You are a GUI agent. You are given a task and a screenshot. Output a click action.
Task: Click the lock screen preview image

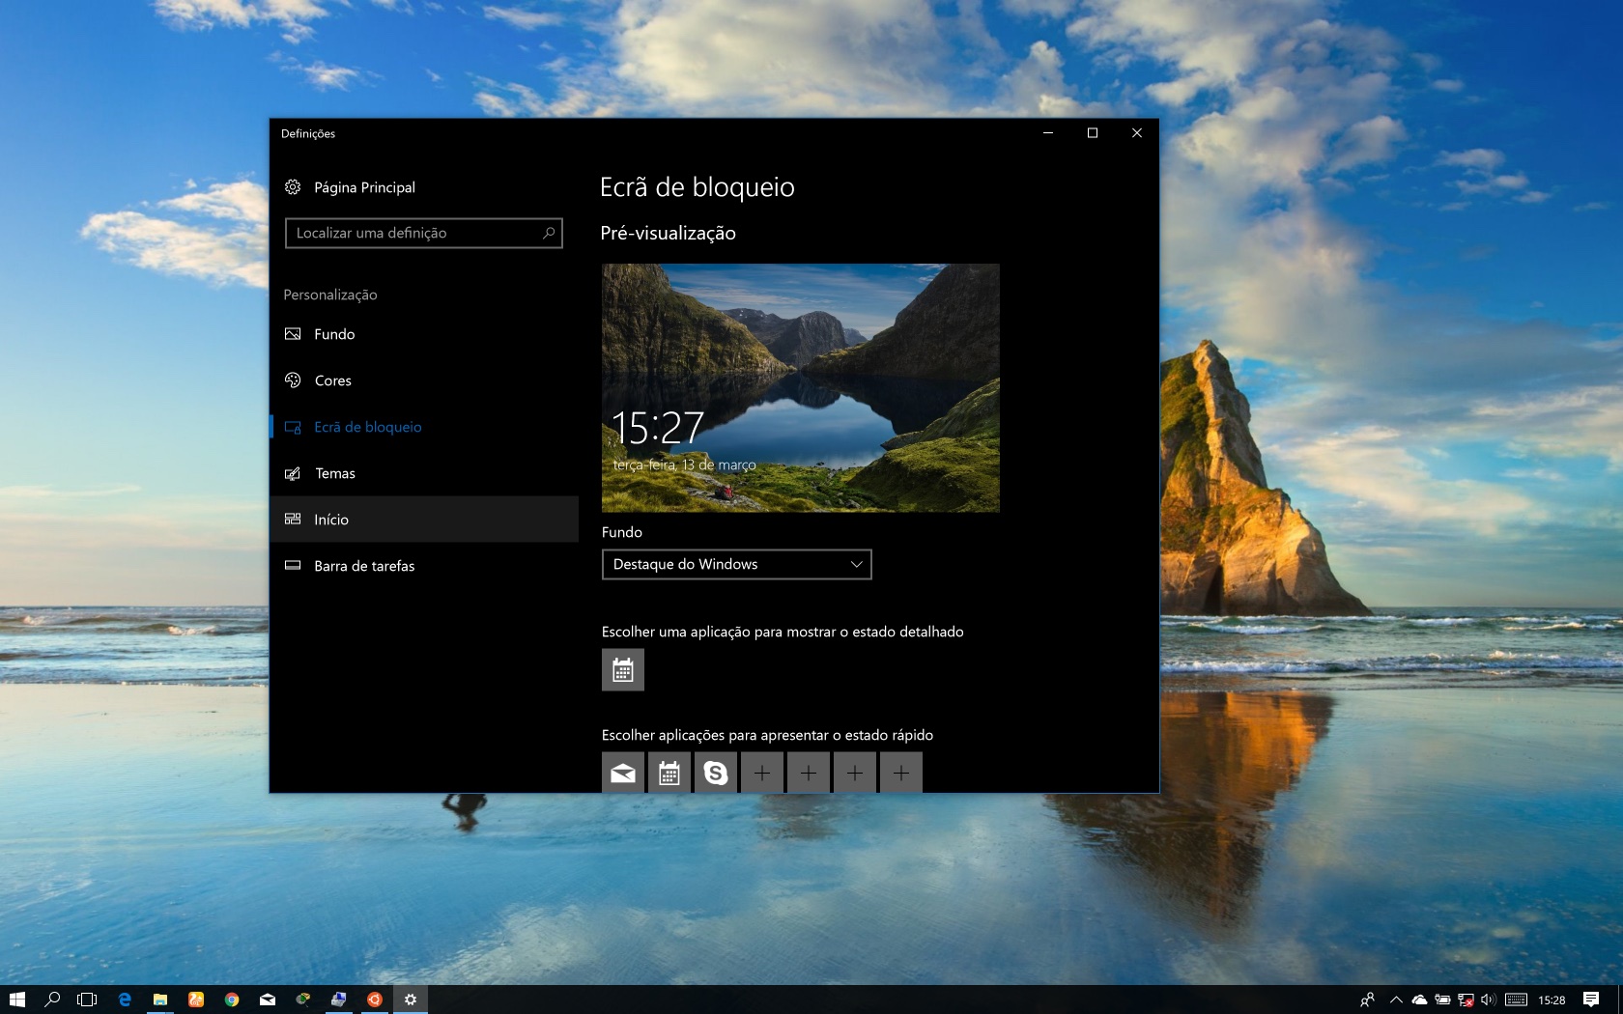click(x=800, y=387)
